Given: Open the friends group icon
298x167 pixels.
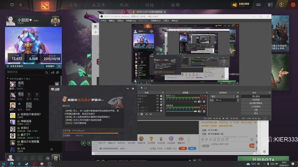Looking at the screenshot, I should coord(58,72).
